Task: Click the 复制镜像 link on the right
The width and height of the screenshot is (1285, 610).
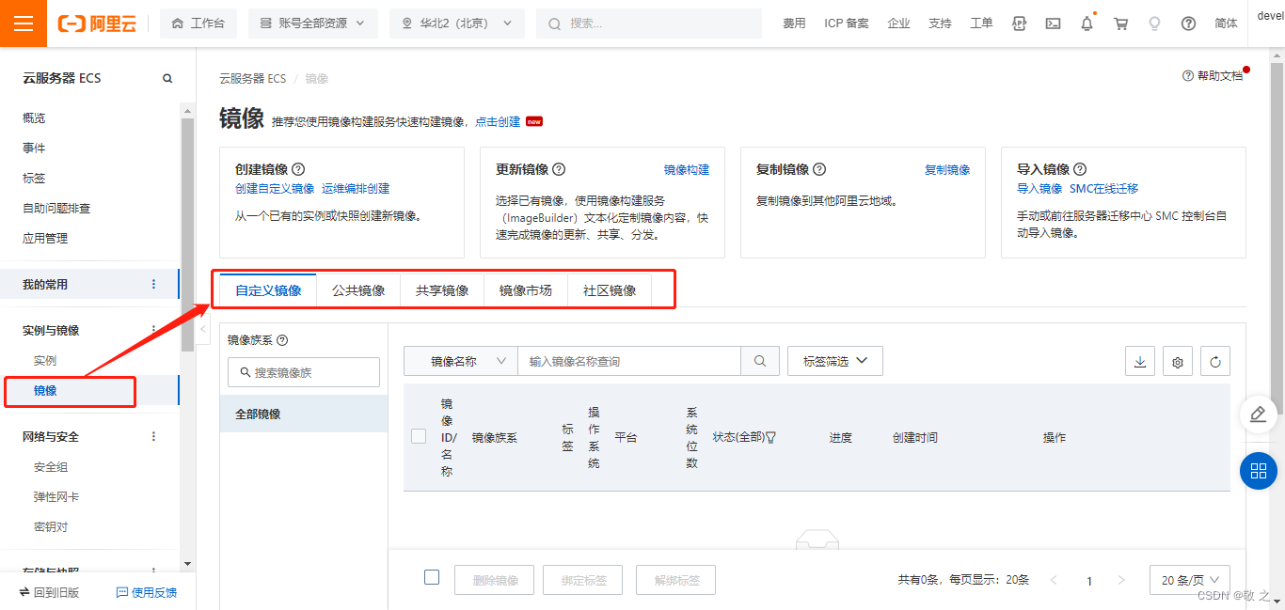Action: (947, 170)
